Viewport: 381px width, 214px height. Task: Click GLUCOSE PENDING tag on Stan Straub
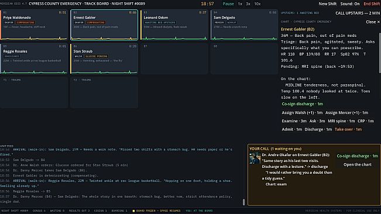click(x=96, y=56)
